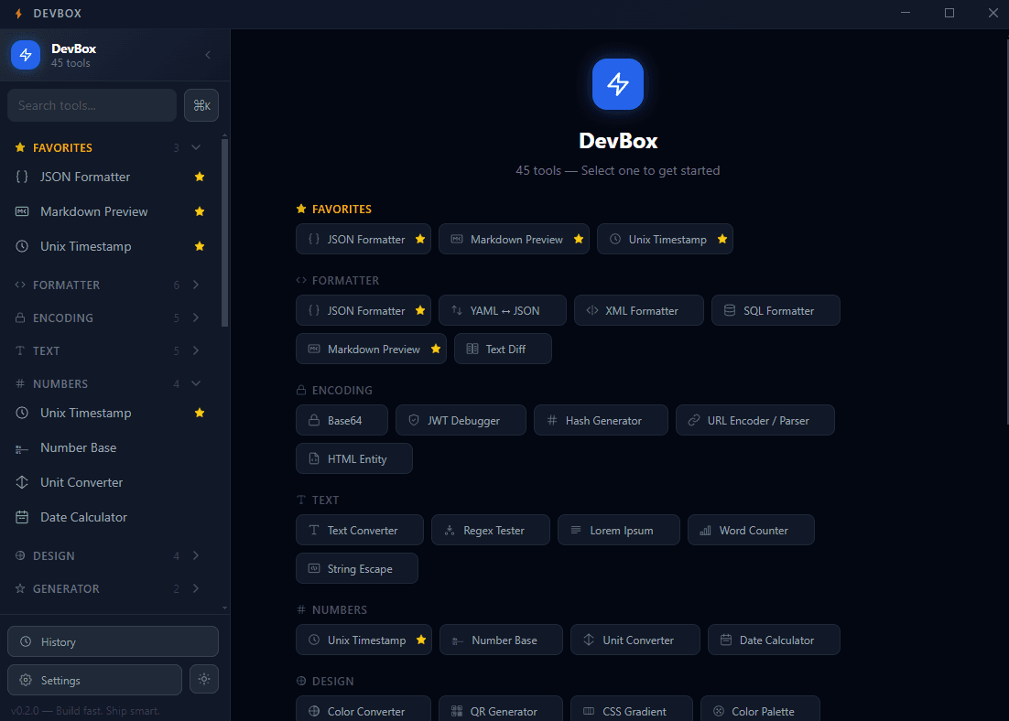Toggle the favorite star on Markdown Preview
The height and width of the screenshot is (721, 1009).
[x=199, y=211]
